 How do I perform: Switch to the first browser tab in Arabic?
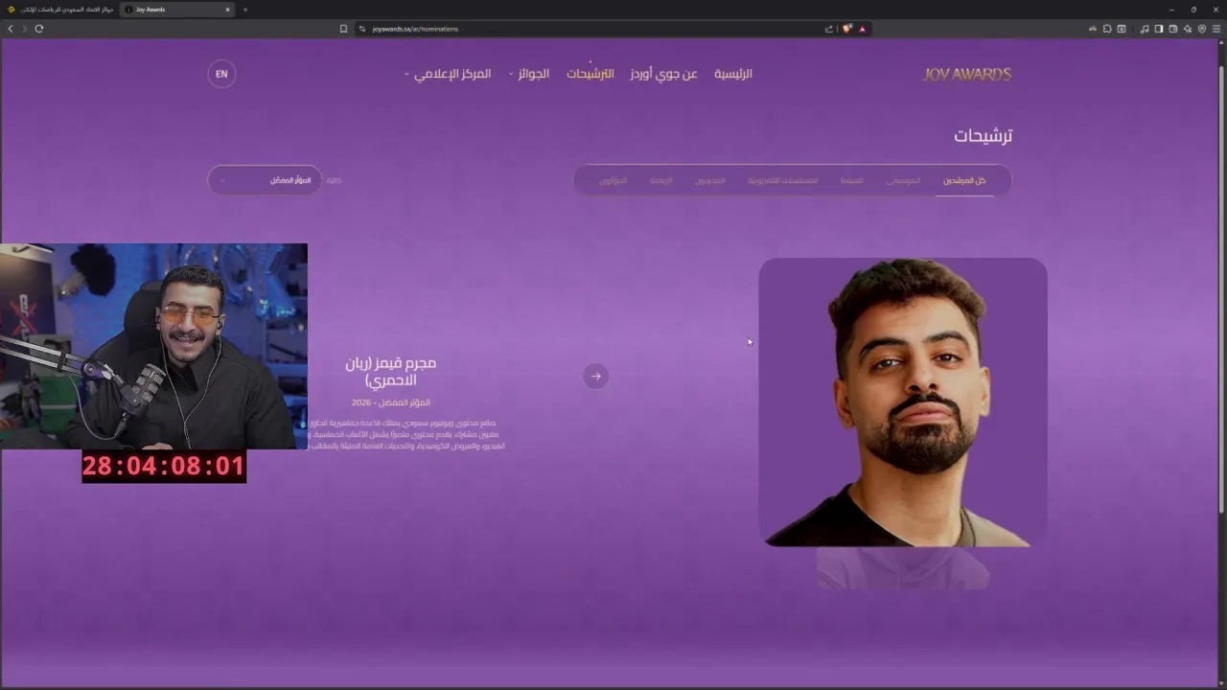coord(60,10)
